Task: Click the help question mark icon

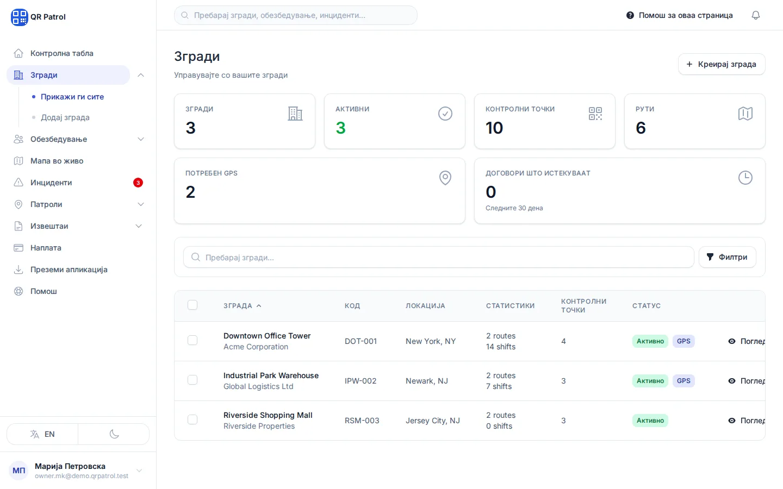Action: pos(630,15)
